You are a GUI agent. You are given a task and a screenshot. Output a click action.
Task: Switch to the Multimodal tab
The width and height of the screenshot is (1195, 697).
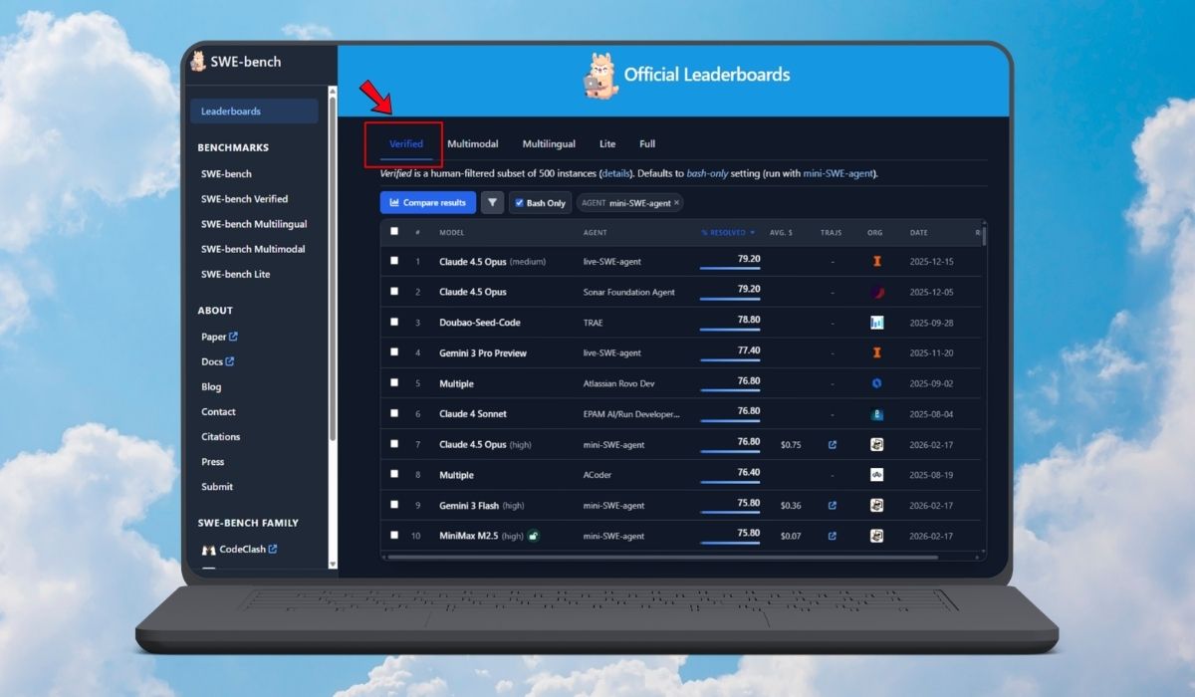click(x=473, y=144)
